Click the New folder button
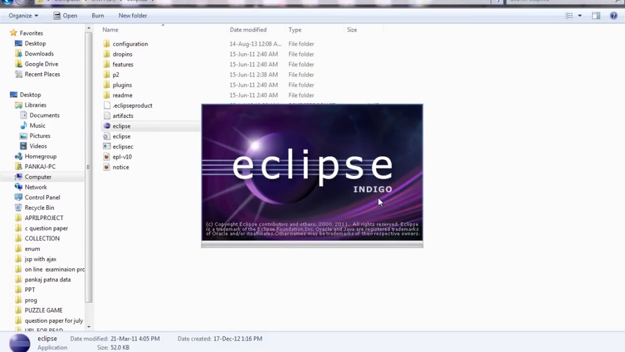The image size is (625, 352). [133, 16]
